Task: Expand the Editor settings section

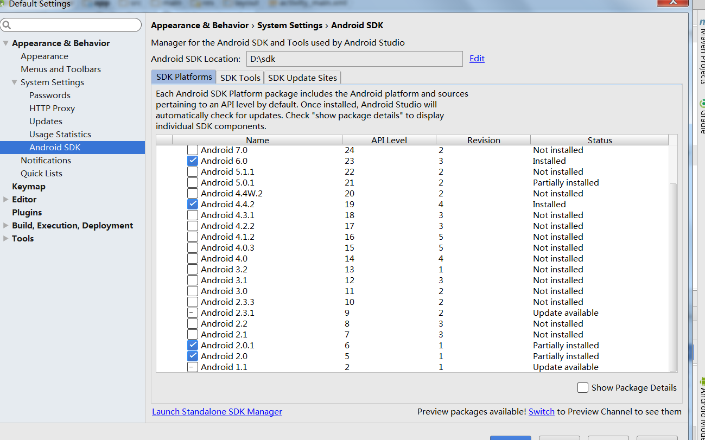Action: click(5, 200)
